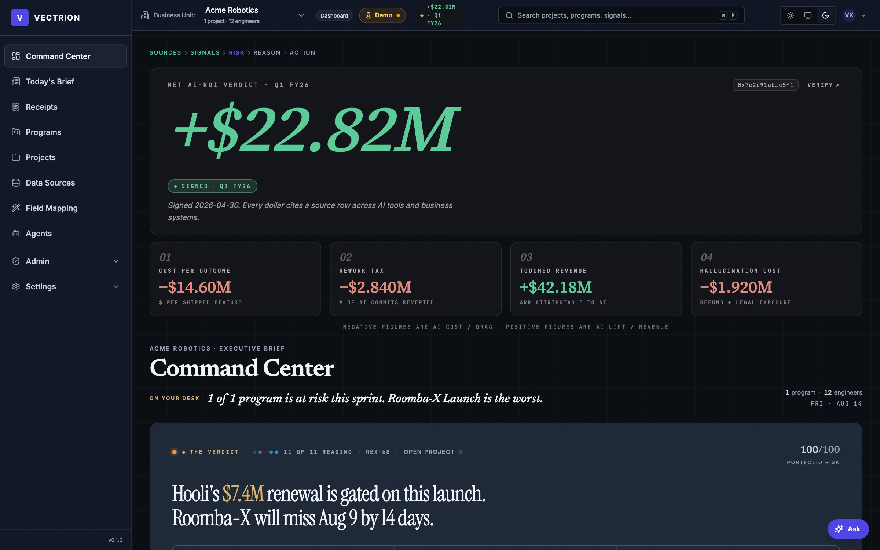This screenshot has height=550, width=880.
Task: Click the SIGNED · Q1 FY26 badge
Action: 212,186
